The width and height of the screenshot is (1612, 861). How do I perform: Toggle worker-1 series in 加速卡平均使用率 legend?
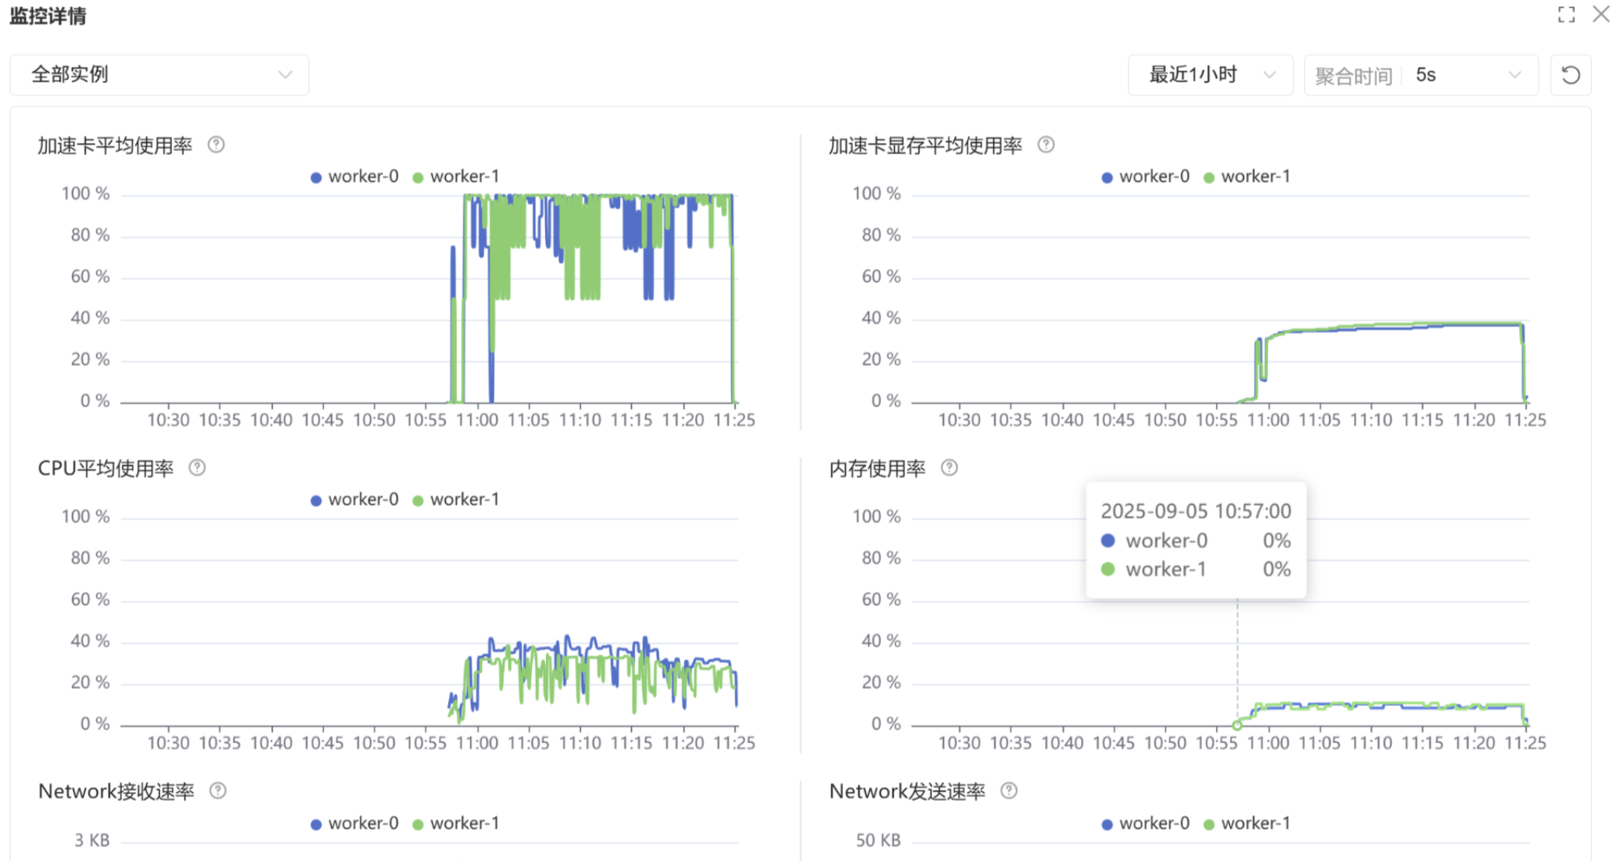tap(456, 177)
